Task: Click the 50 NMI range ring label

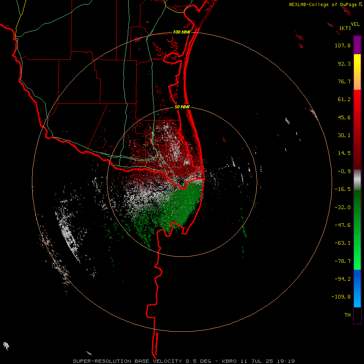Action: pyautogui.click(x=182, y=107)
